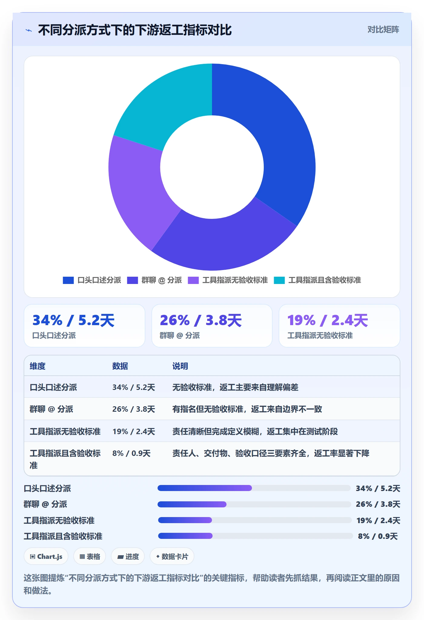This screenshot has width=424, height=620.
Task: Click the 进度 tag chip
Action: 128,556
